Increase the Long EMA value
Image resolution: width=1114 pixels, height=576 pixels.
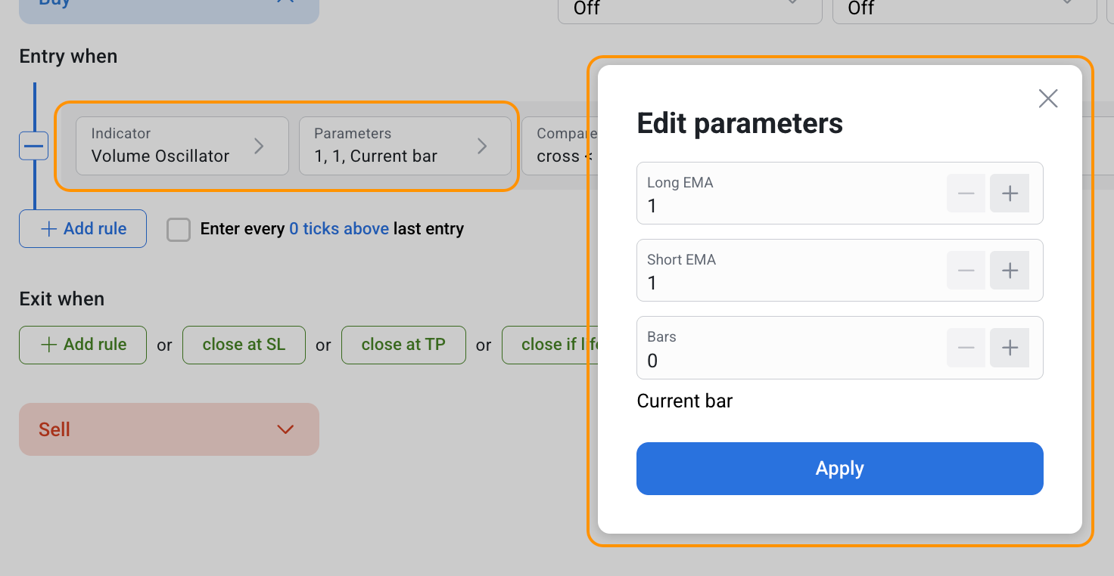click(x=1010, y=194)
